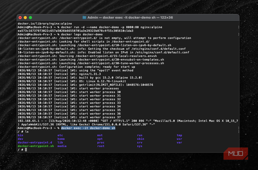The height and width of the screenshot is (170, 258).
Task: Click 'docker.io/library/nginx:alpine' line
Action: pyautogui.click(x=45, y=24)
